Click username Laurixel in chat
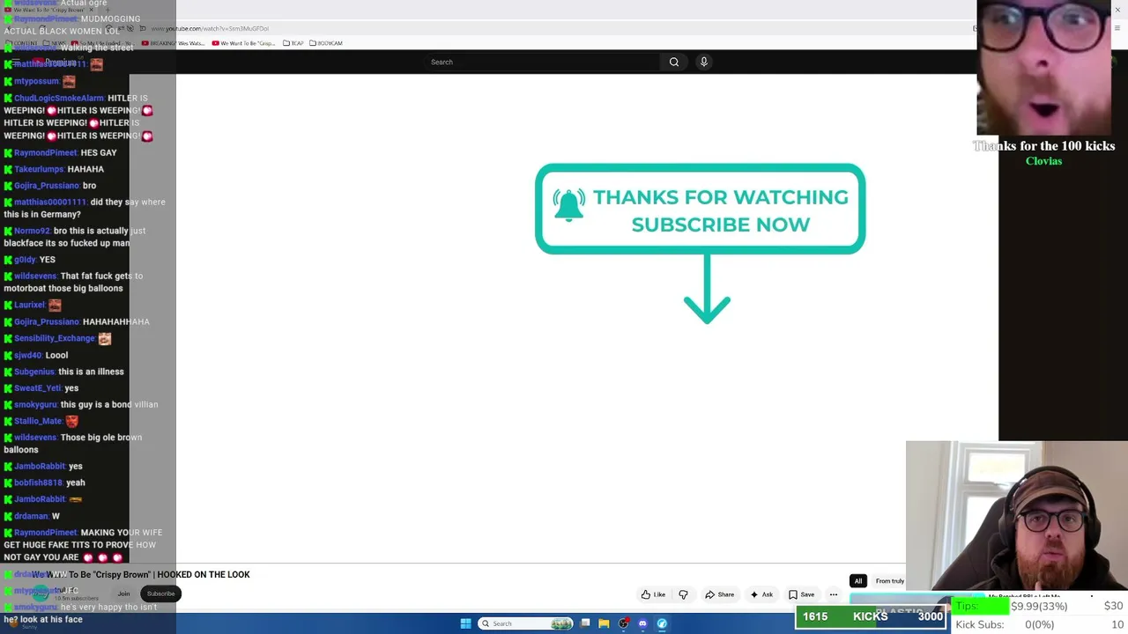1128x634 pixels. [x=29, y=305]
